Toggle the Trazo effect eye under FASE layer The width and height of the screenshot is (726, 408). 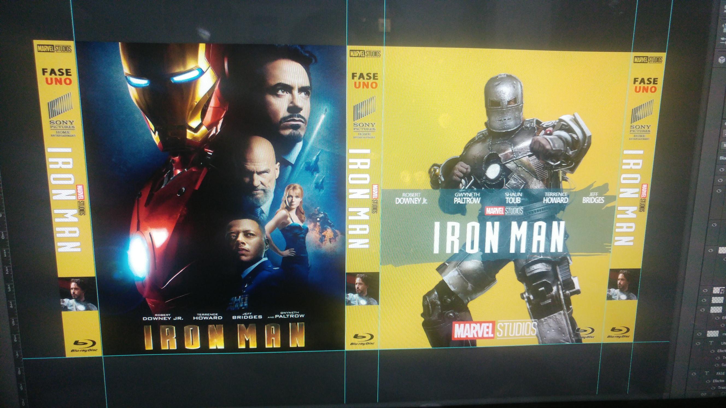[x=714, y=388]
